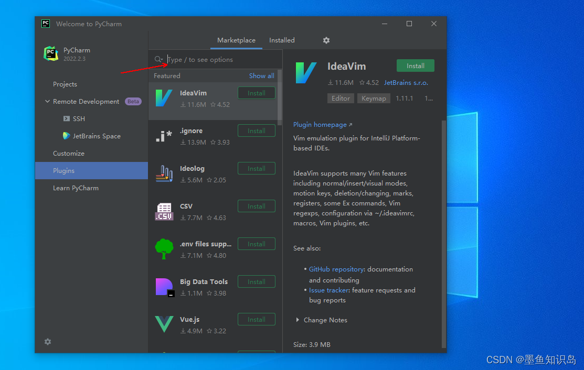The height and width of the screenshot is (370, 584).
Task: Install the .ignore plugin
Action: [256, 131]
